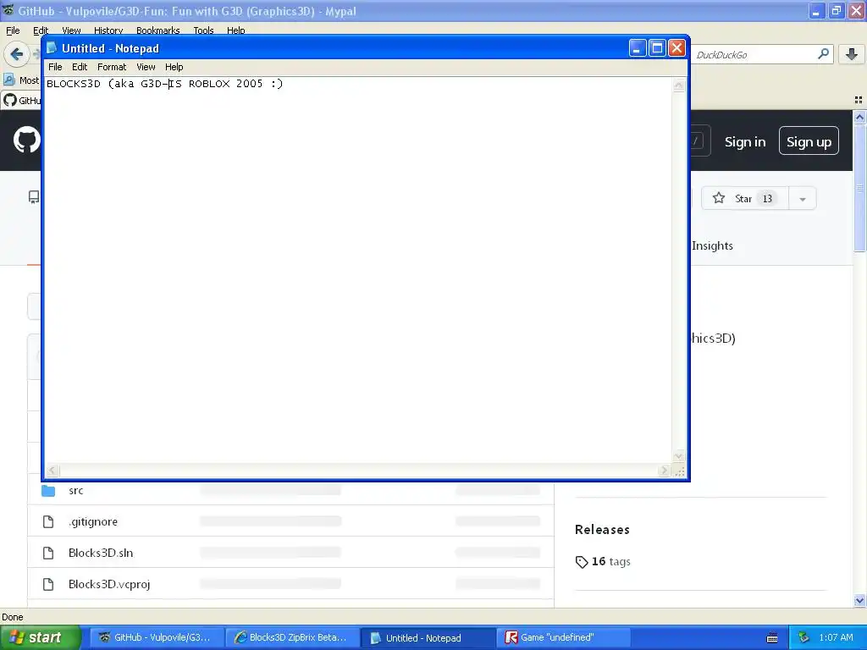Switch to Blocks3D ZipBrix Beta taskbar button

tap(292, 638)
